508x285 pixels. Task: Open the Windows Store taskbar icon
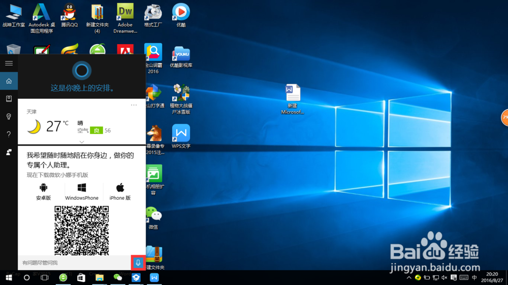[x=81, y=277]
